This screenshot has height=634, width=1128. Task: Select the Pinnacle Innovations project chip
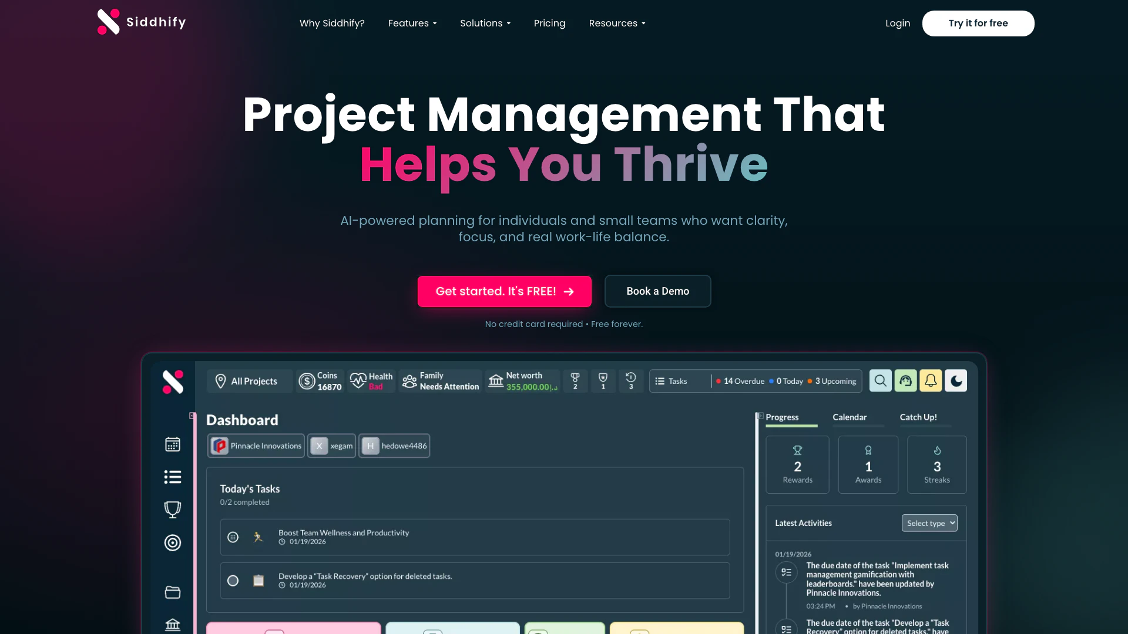coord(256,446)
